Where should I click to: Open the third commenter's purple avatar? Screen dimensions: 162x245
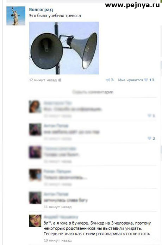click(35, 152)
